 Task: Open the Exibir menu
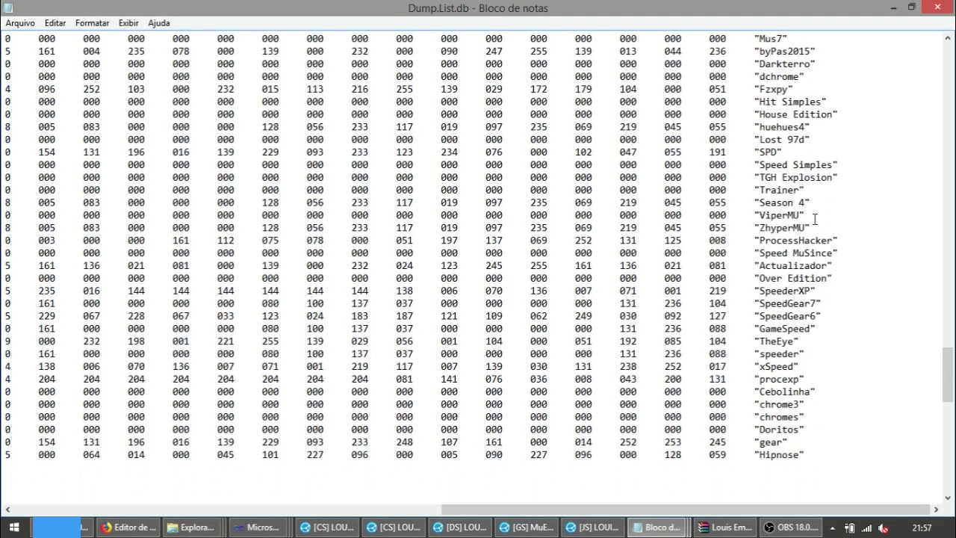pyautogui.click(x=128, y=23)
